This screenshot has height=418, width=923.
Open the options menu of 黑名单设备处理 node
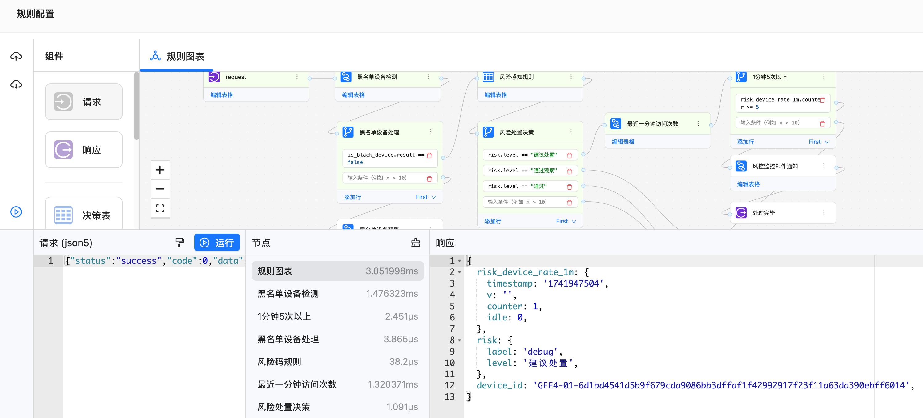[431, 132]
